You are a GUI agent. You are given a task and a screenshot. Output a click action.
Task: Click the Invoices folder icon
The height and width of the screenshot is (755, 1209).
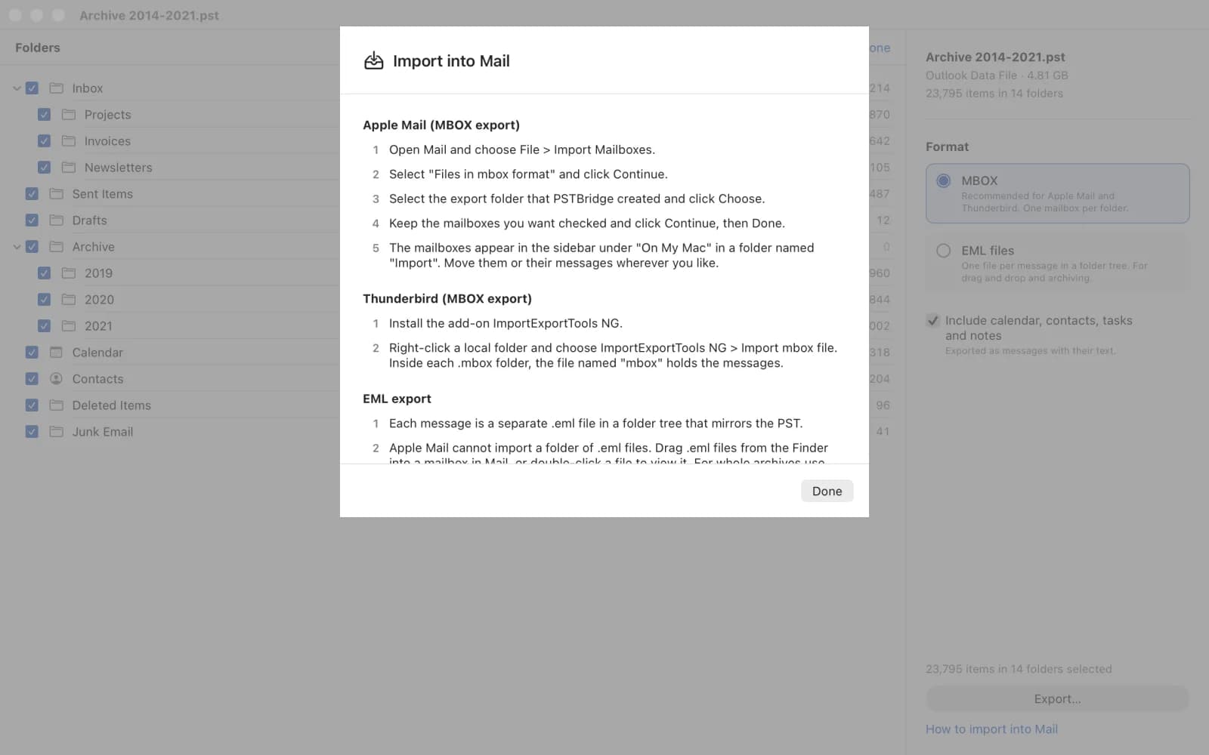(68, 140)
